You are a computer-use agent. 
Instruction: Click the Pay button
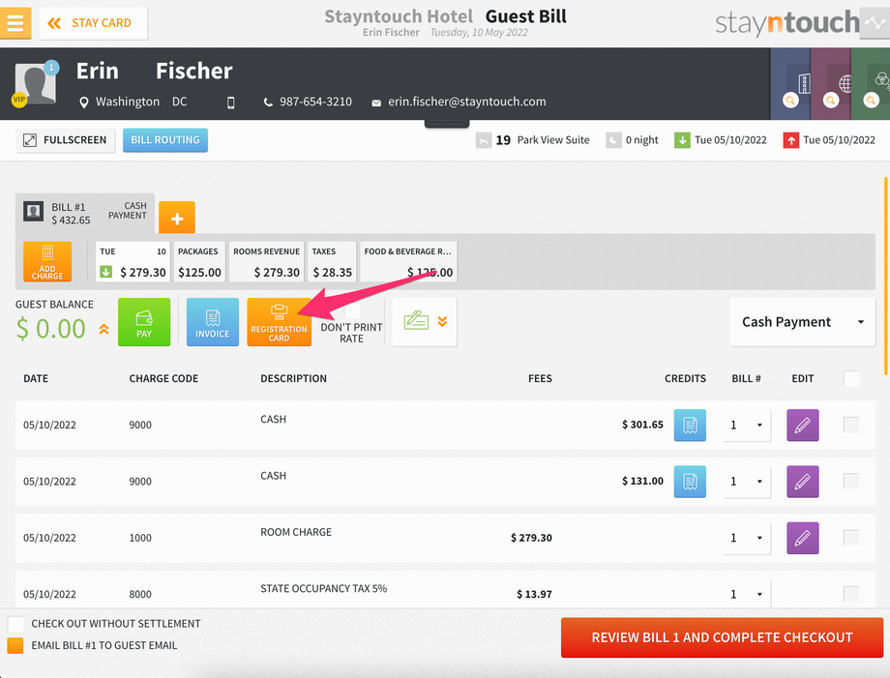point(144,322)
